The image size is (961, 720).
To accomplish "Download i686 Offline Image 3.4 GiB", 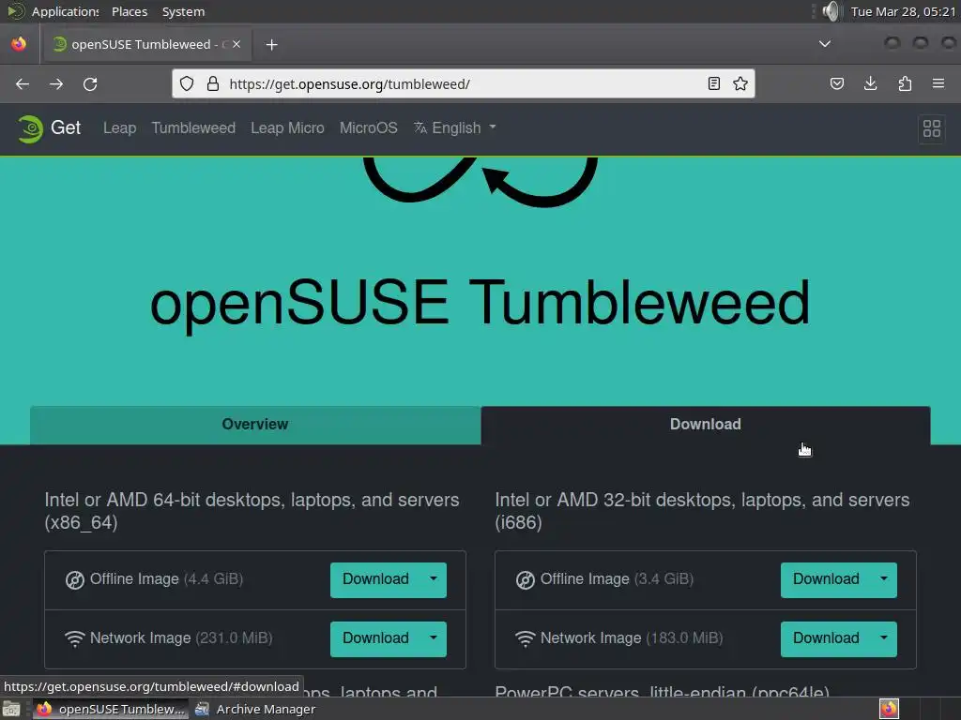I will [826, 579].
